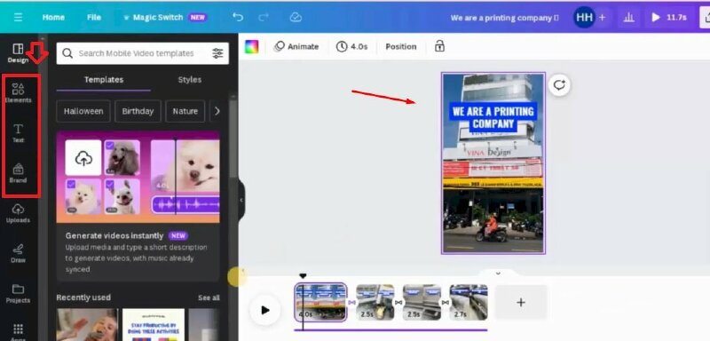Select the first 4.0s timeline clip

coord(320,302)
